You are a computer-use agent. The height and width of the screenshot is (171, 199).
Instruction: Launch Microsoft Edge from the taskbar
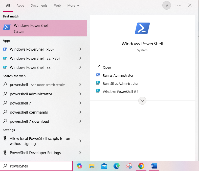pos(117,166)
